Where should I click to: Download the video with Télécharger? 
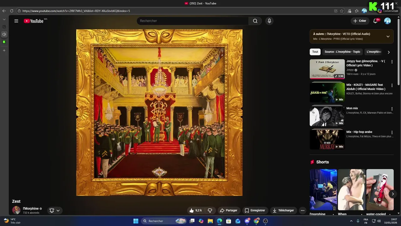click(283, 210)
